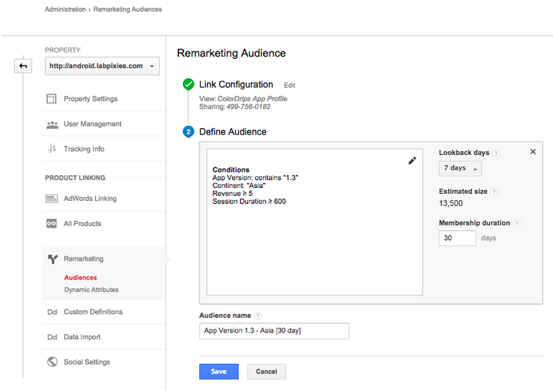Screen dimensions: 553x391
Task: Click the pencil icon to edit conditions
Action: tap(412, 161)
